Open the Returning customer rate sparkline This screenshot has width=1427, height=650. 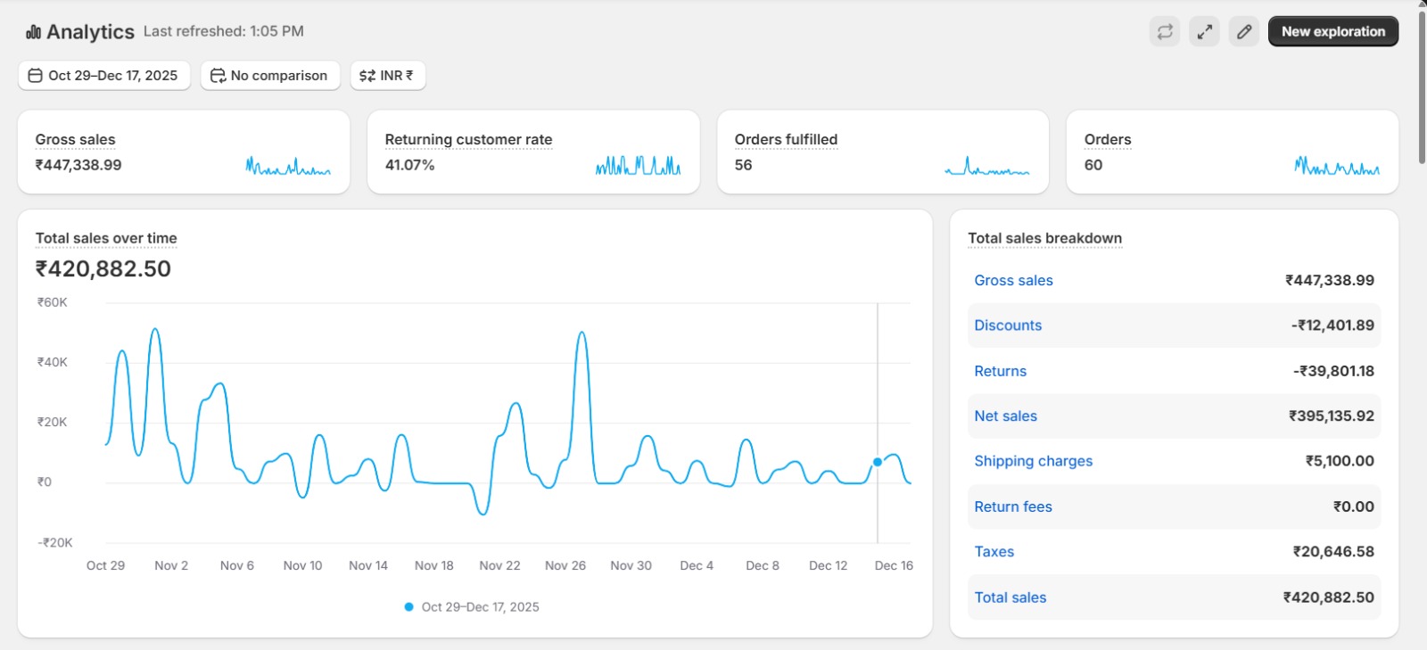638,166
